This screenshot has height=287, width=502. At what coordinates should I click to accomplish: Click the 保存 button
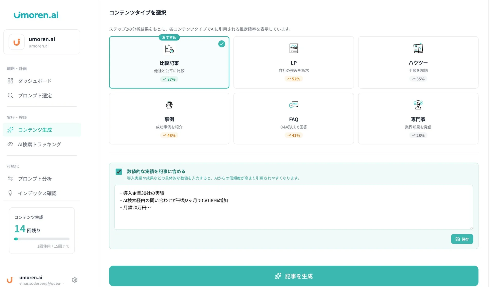tap(462, 239)
